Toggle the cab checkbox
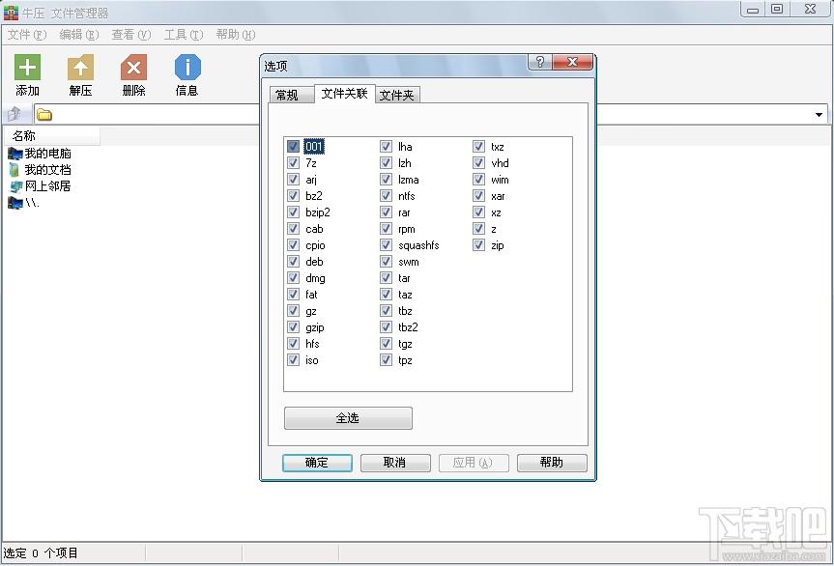 click(x=293, y=229)
